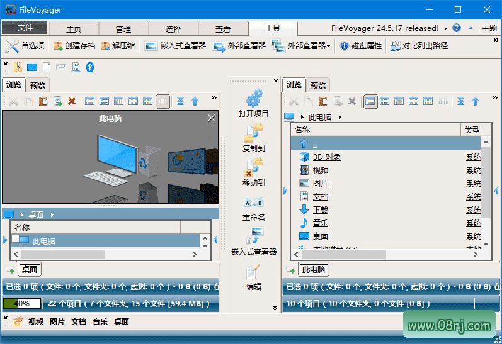The image size is (502, 344).
Task: Click 音乐 in bottom favorites bar
Action: click(x=100, y=321)
